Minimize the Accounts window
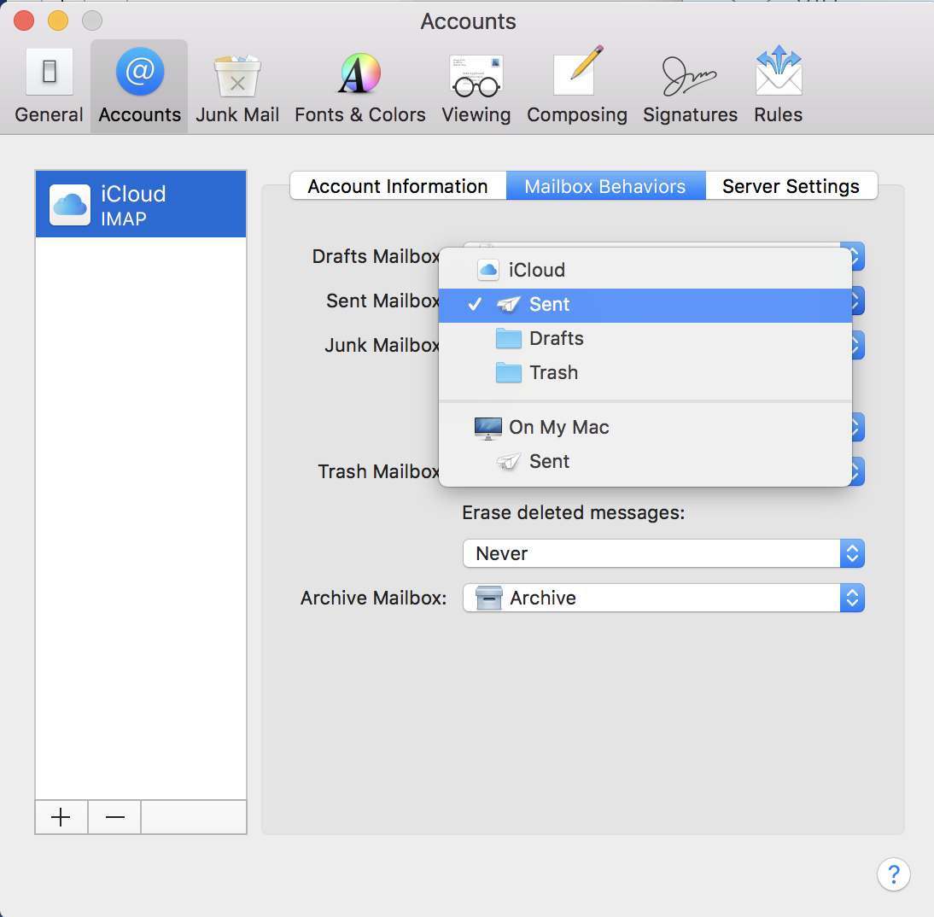 58,20
